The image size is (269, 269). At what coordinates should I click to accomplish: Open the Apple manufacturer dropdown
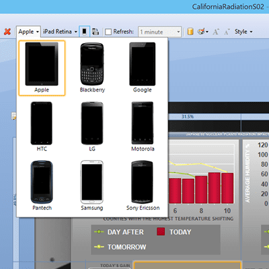click(x=28, y=32)
